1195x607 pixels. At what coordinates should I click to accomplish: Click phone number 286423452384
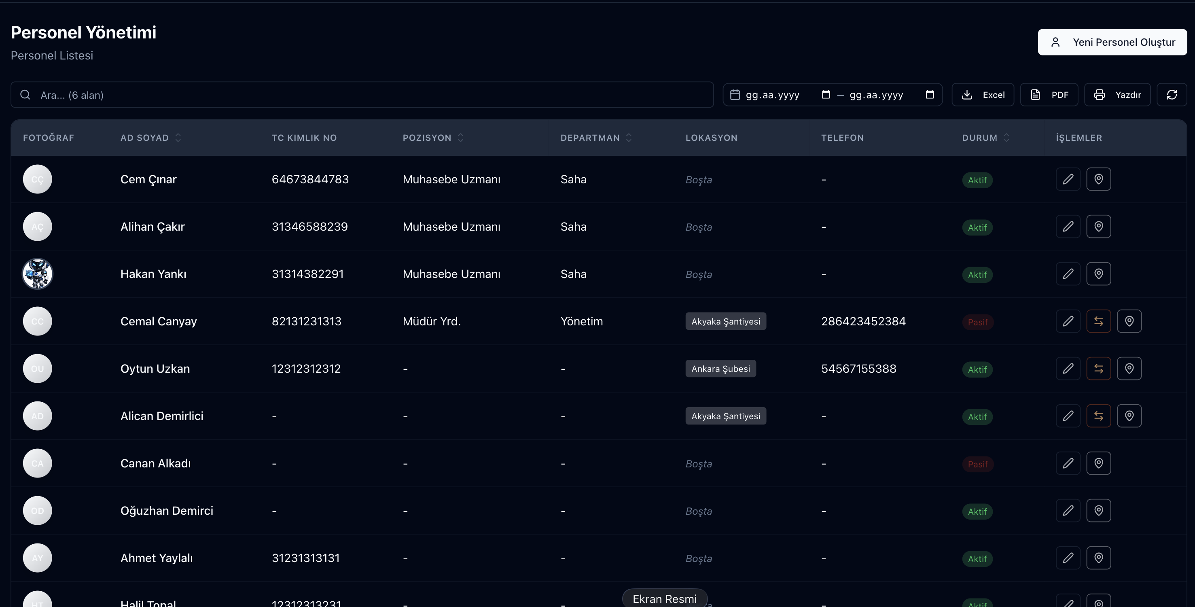tap(863, 321)
